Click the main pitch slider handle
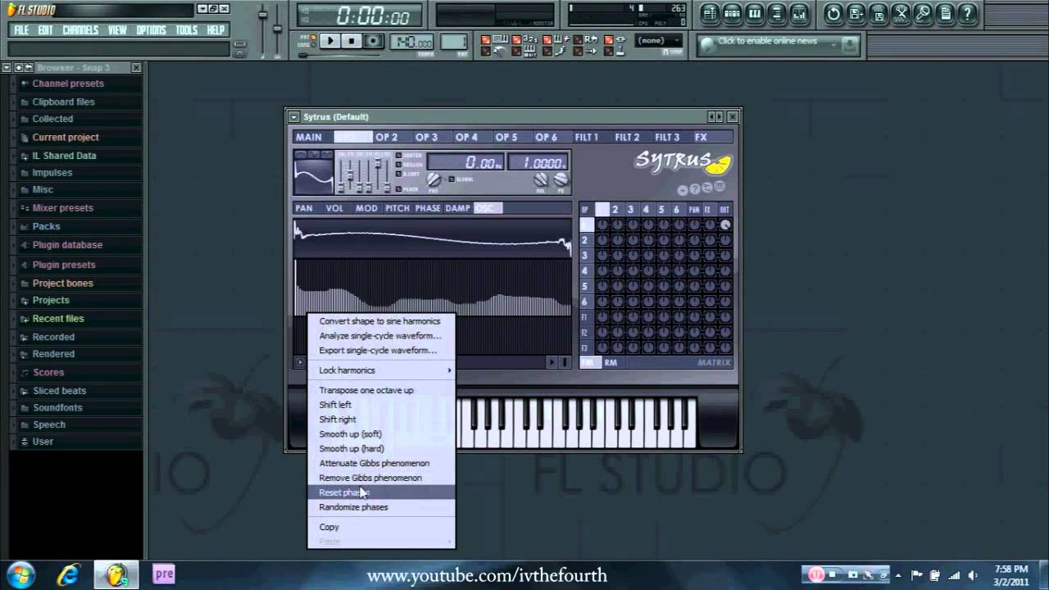 coord(278,29)
